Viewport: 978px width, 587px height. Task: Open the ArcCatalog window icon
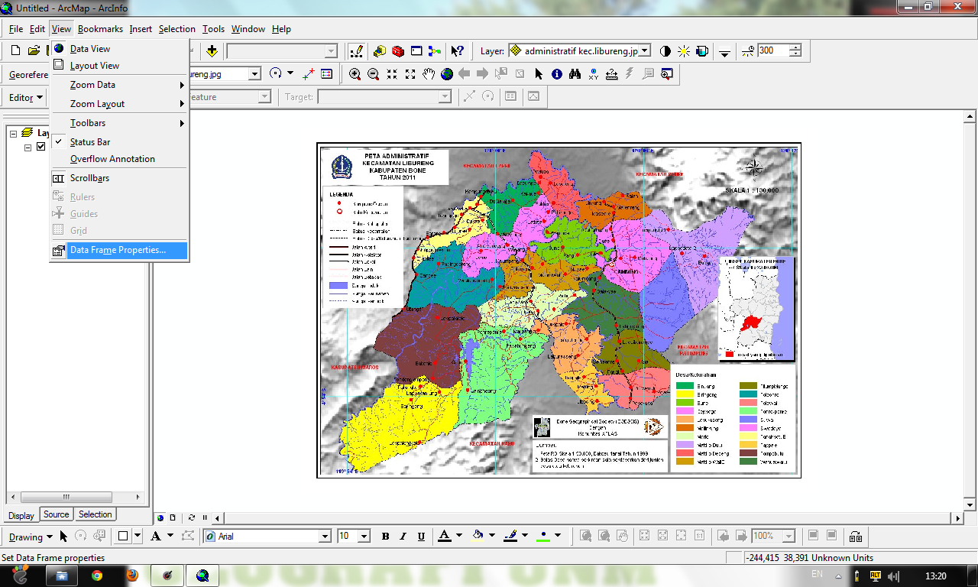(380, 51)
